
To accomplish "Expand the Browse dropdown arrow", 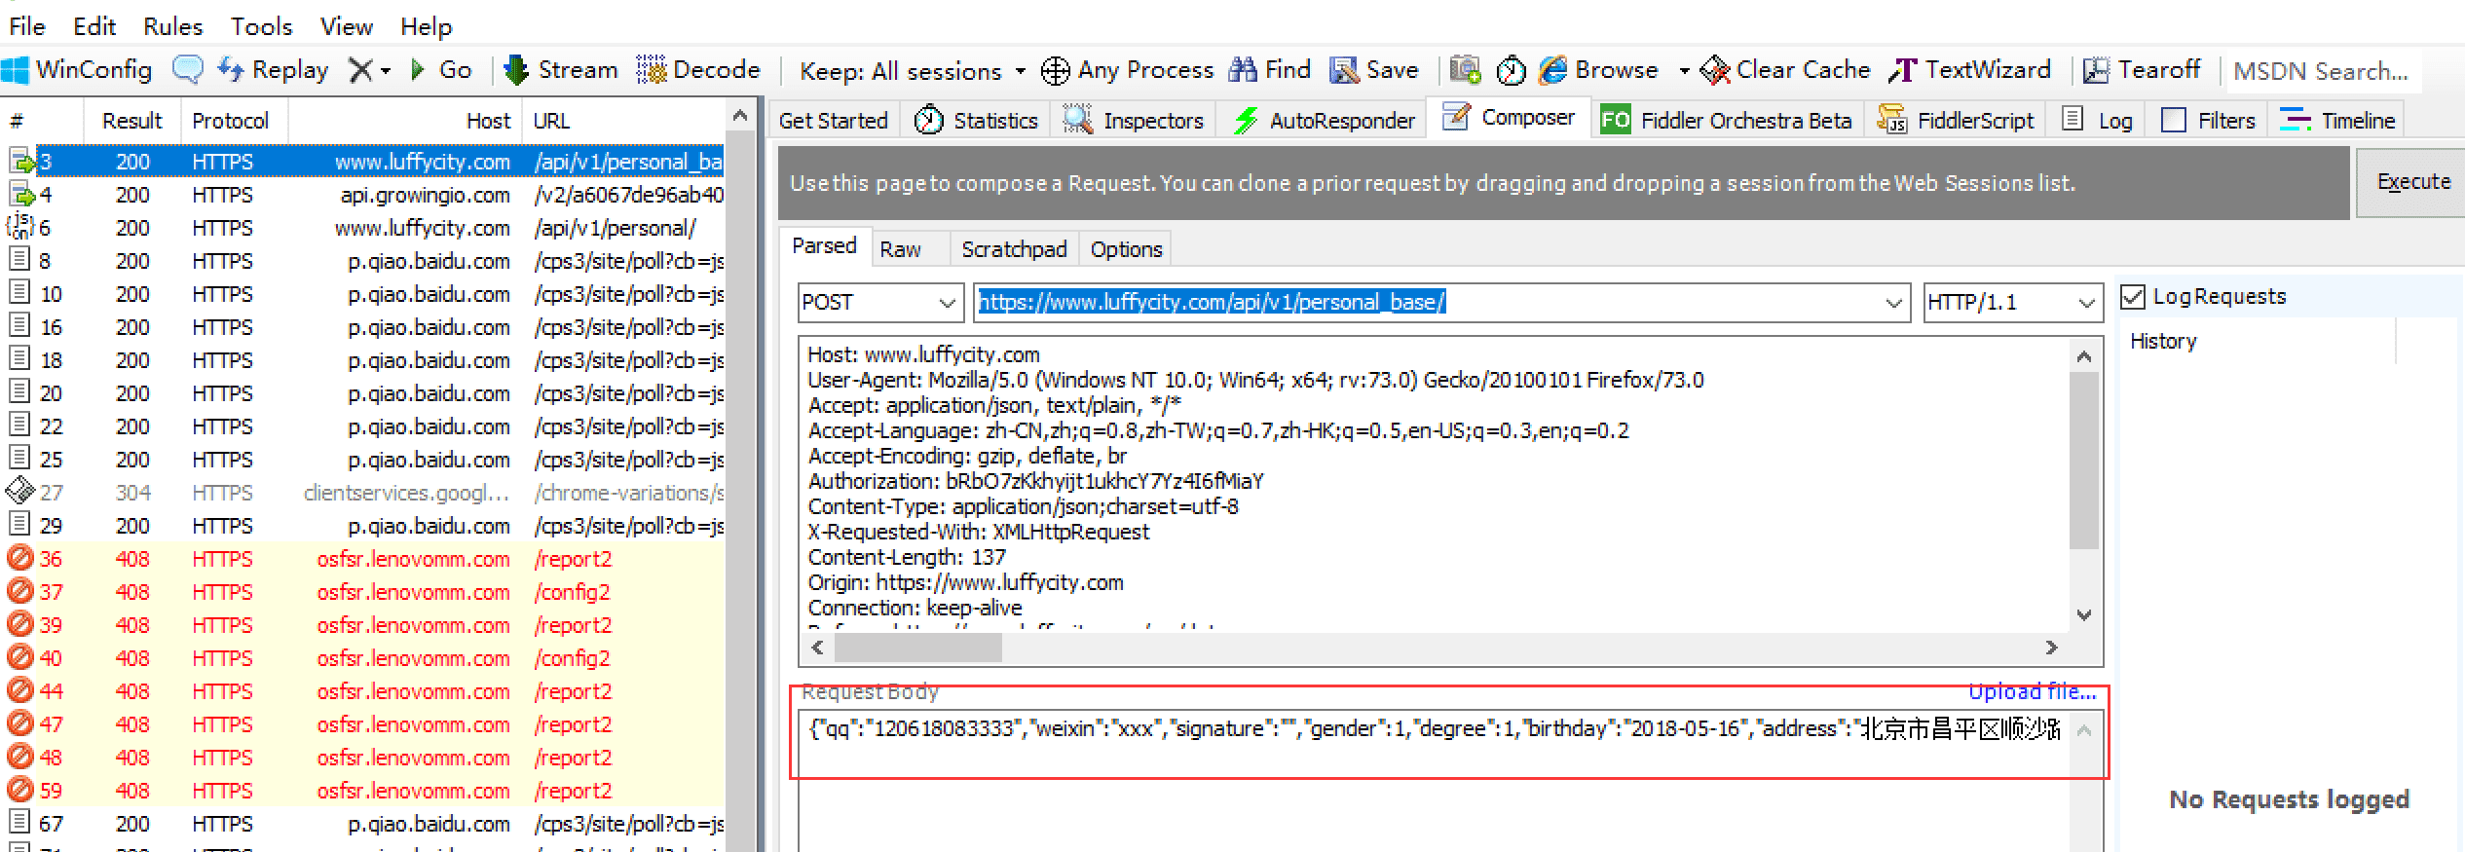I will 1684,71.
